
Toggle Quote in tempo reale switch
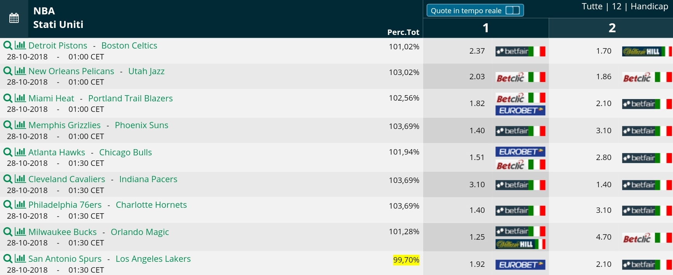pos(513,10)
